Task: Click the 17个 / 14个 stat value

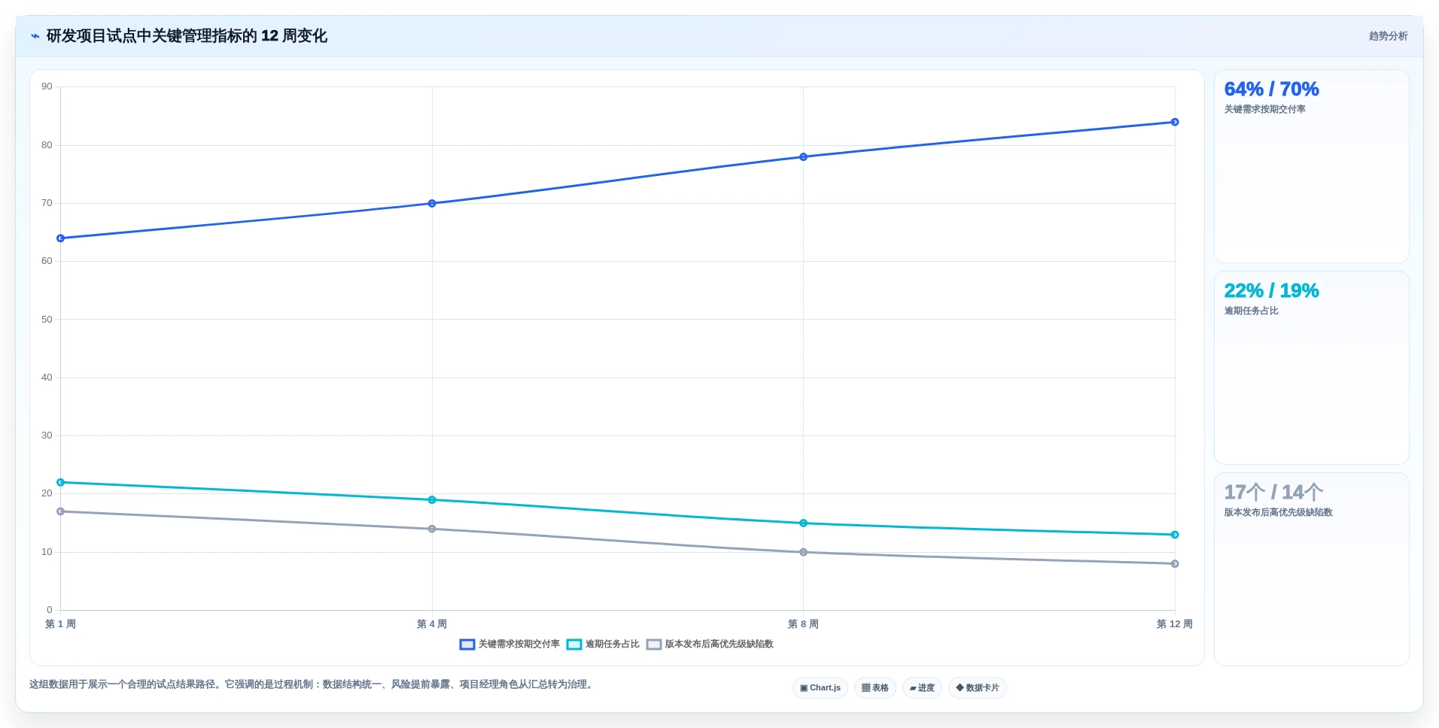Action: tap(1273, 493)
